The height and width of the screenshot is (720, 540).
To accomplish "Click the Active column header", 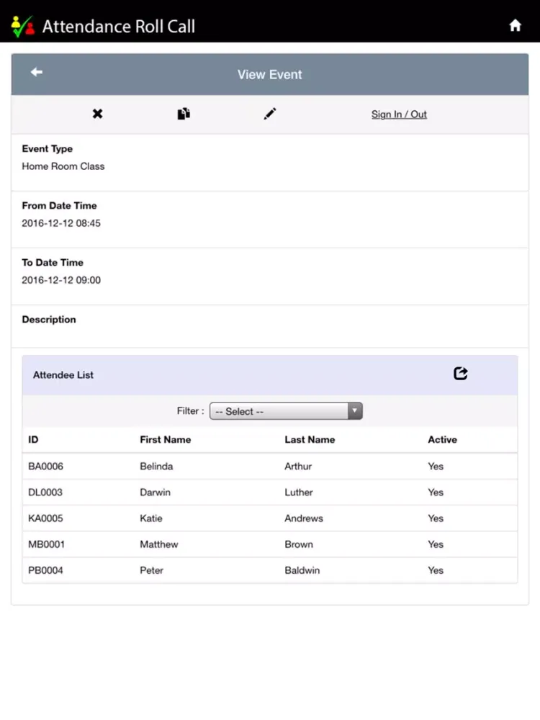I will pos(442,439).
